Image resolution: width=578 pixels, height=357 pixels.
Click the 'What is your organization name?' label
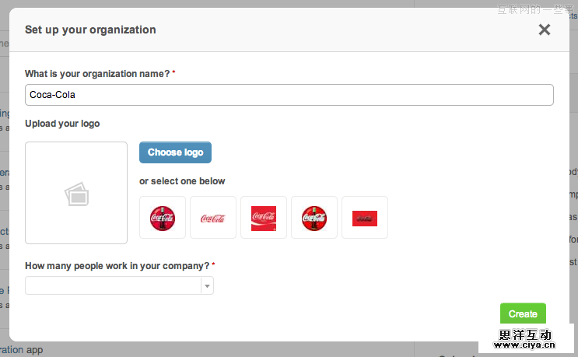97,74
